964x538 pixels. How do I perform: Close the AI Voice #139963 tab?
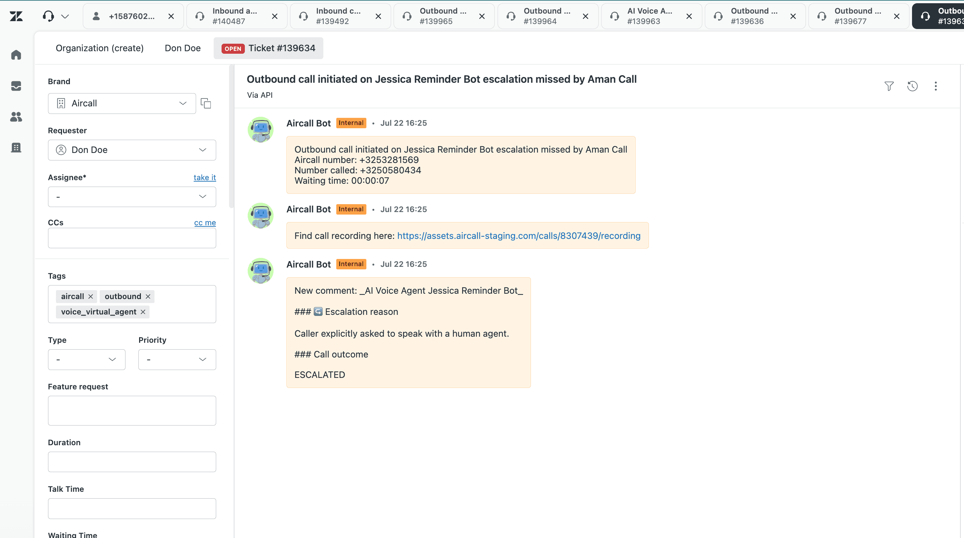tap(689, 16)
